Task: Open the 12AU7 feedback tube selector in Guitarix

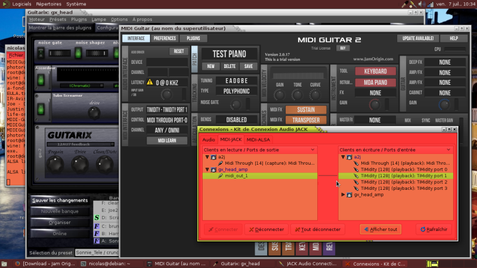Action: (80, 144)
